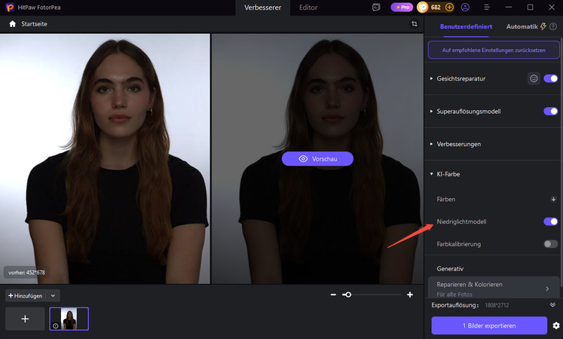Click the Vorschau preview button
Image resolution: width=563 pixels, height=339 pixels.
click(317, 159)
